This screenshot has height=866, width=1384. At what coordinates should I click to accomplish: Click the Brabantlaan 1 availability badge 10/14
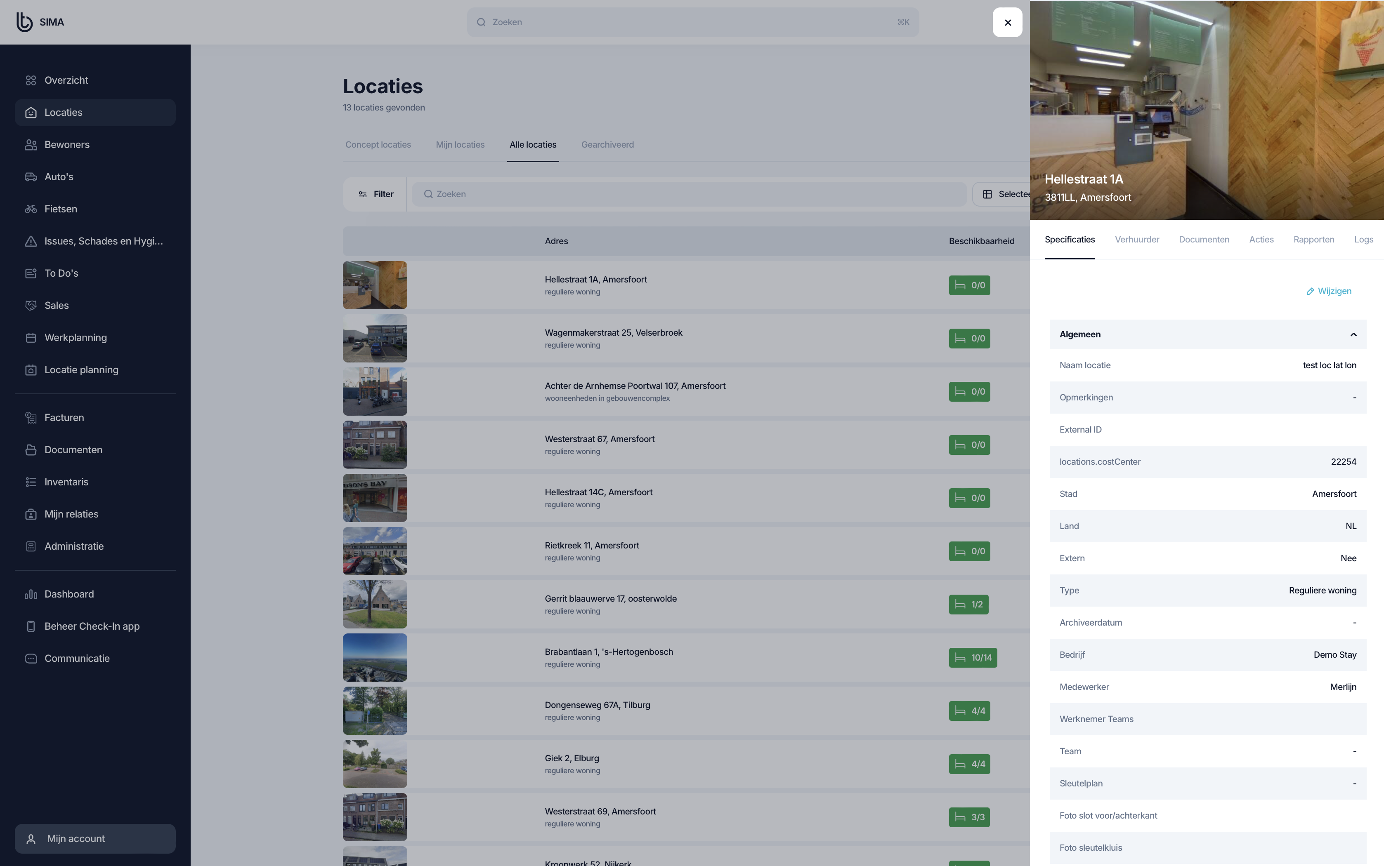(973, 657)
